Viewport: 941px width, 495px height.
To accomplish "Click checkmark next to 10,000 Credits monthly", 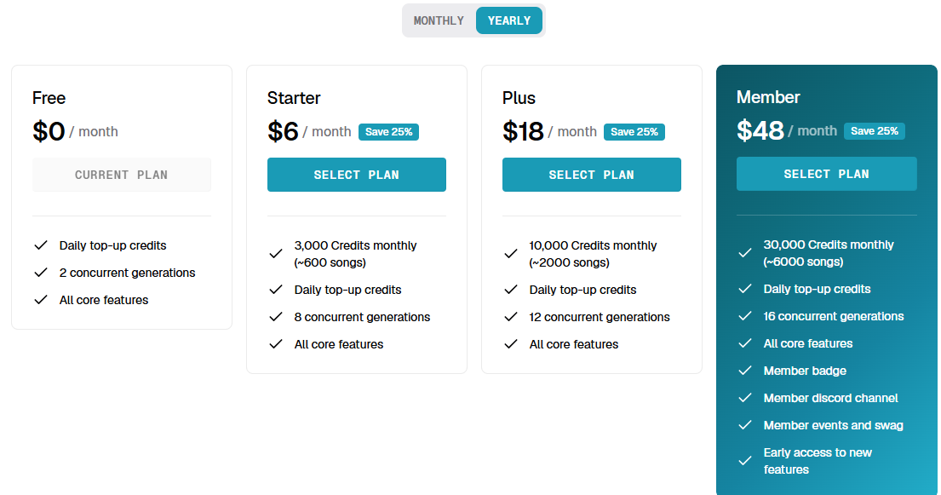I will point(510,254).
